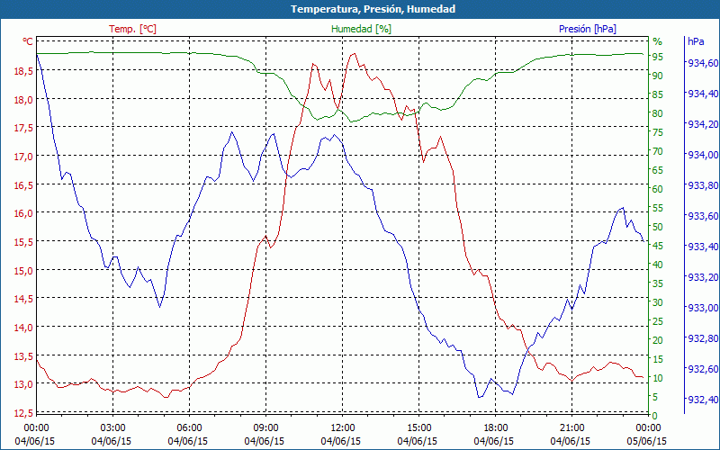Click the 65 humidity axis value
Screen dimensions: 720x450
[x=658, y=170]
